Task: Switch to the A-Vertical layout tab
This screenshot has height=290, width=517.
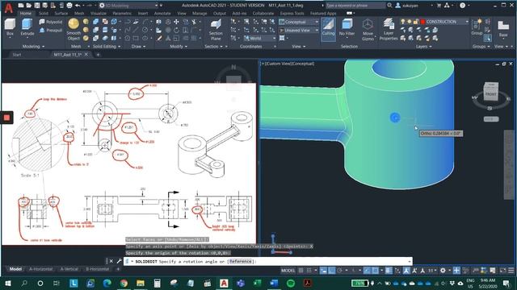Action: (69, 269)
